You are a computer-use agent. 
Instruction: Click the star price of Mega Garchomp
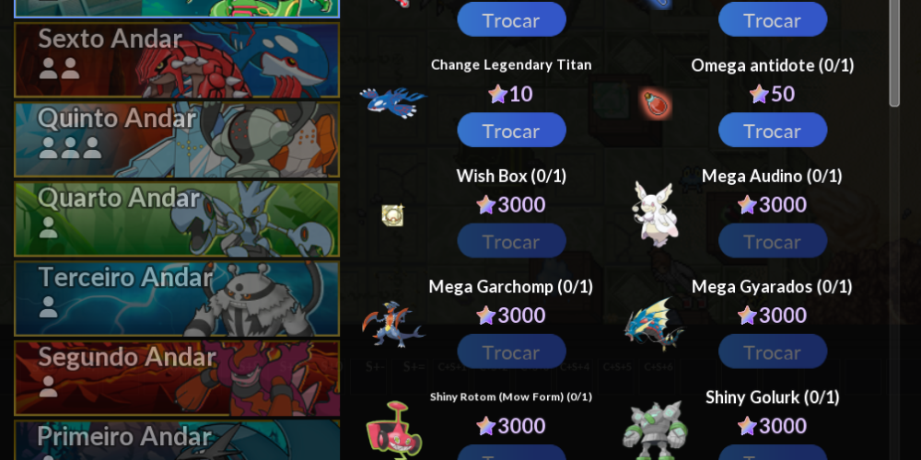(x=510, y=316)
